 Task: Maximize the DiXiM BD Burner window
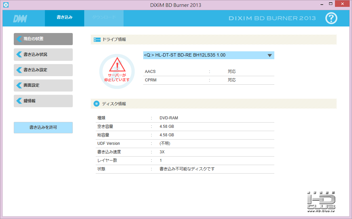pos(330,4)
